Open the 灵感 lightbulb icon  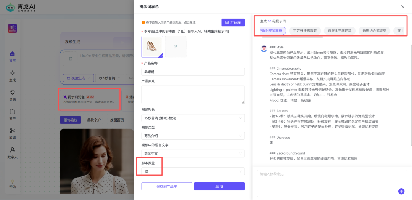click(13, 92)
